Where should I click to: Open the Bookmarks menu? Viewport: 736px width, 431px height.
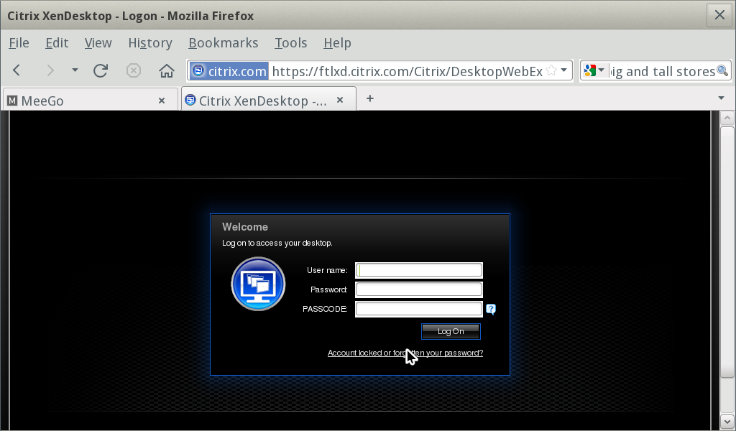coord(223,43)
